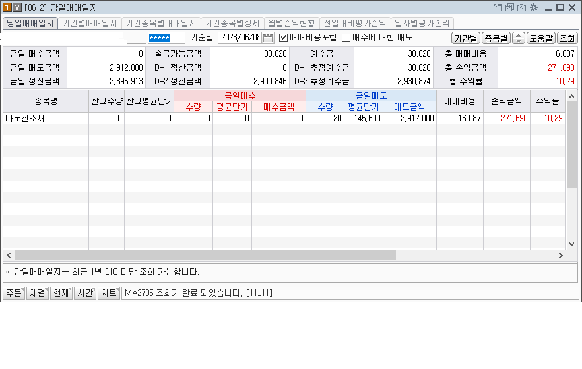The width and height of the screenshot is (582, 369).
Task: Click the 금일 정산금액 value 2,895,913
Action: click(x=126, y=82)
